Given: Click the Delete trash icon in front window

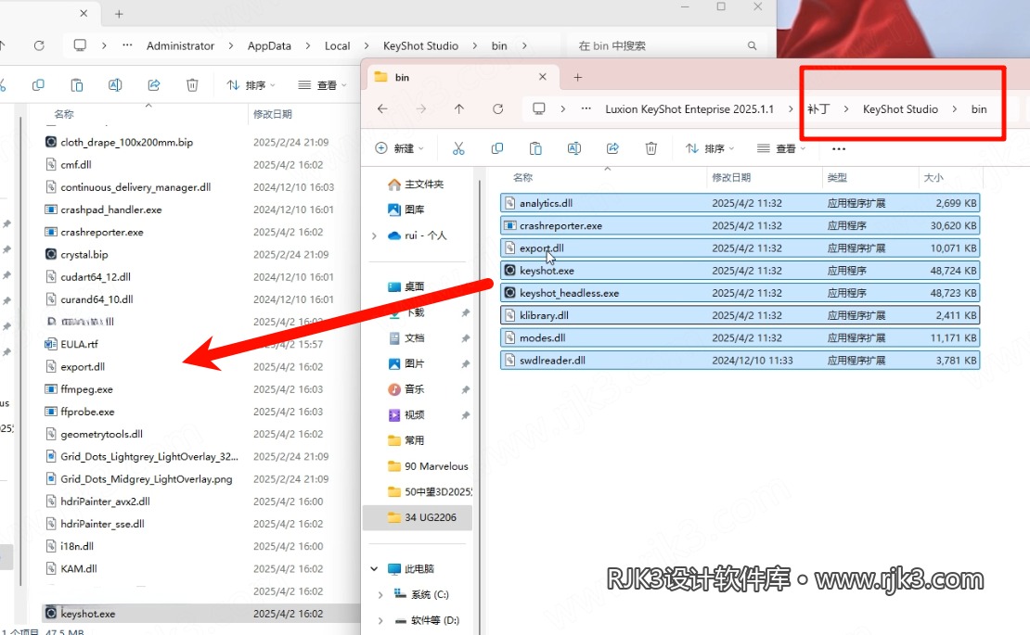Looking at the screenshot, I should coord(651,149).
